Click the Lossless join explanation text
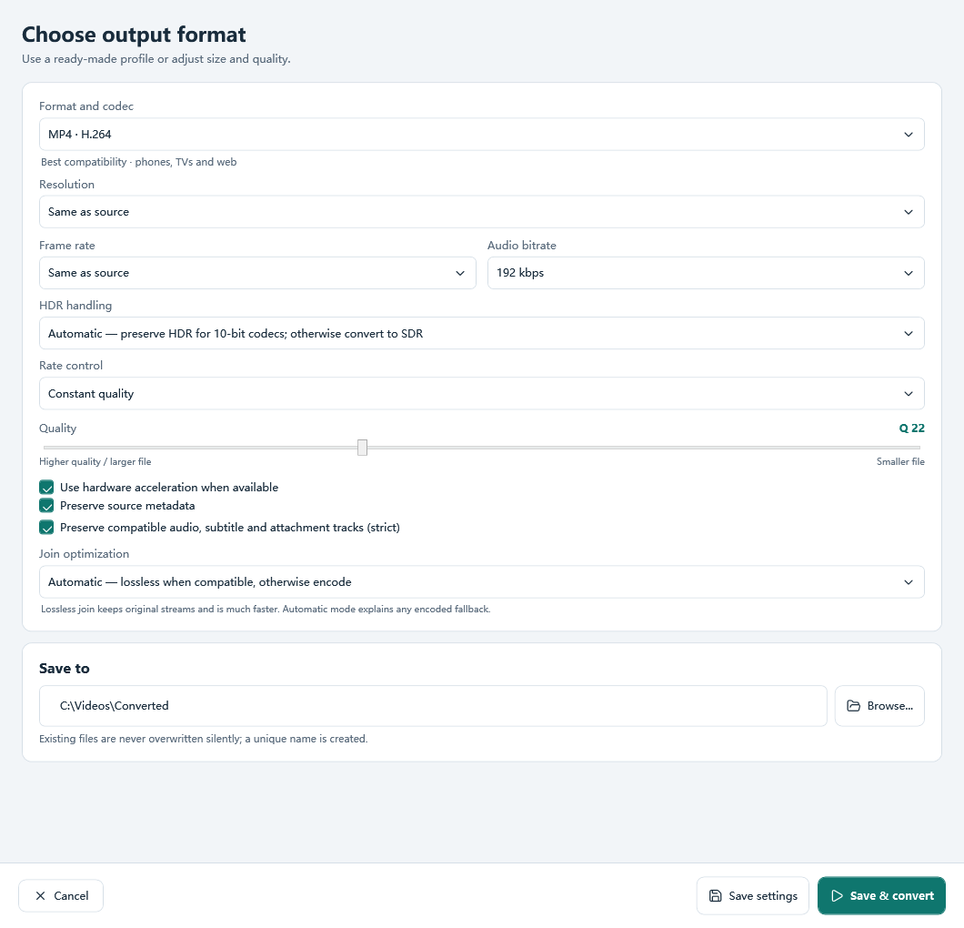This screenshot has width=964, height=928. pos(266,610)
